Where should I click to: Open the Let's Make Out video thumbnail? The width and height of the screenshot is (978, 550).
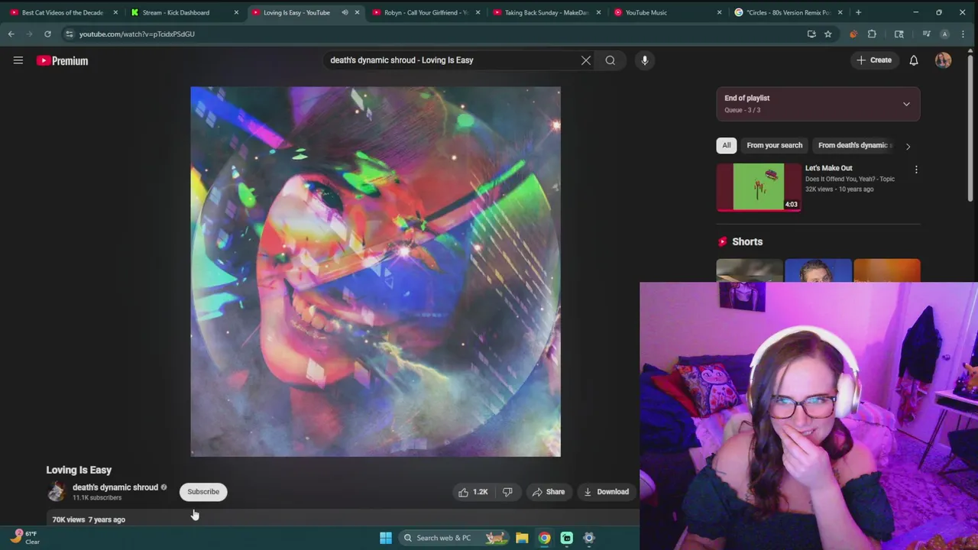point(759,186)
